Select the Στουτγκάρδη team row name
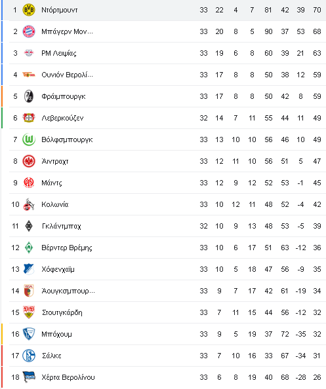The image size is (326, 389). (x=62, y=312)
